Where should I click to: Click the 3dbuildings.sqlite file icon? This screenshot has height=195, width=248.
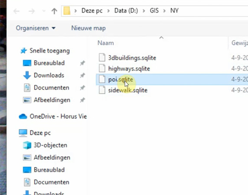click(102, 57)
